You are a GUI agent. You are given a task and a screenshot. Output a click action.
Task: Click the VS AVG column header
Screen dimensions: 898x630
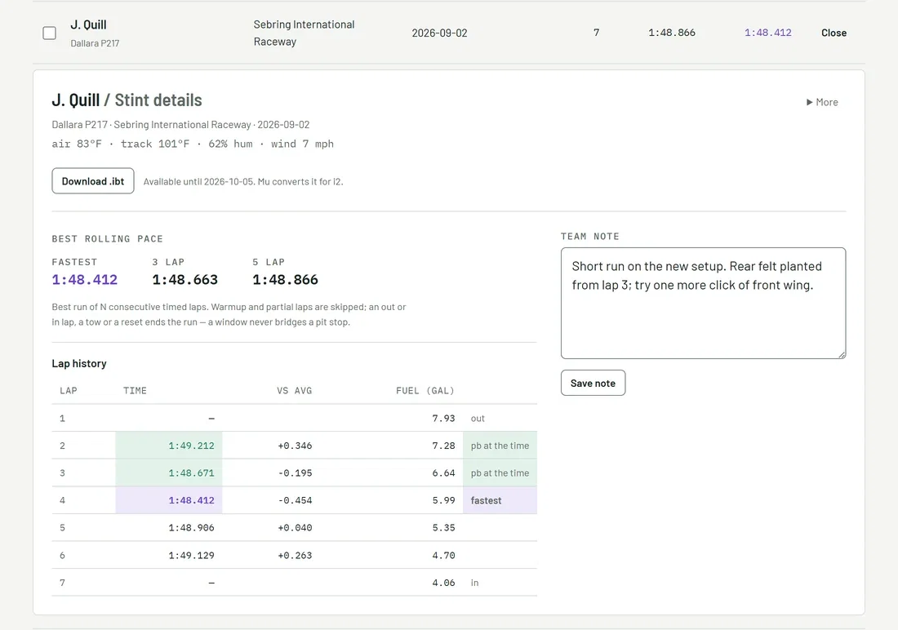point(295,391)
